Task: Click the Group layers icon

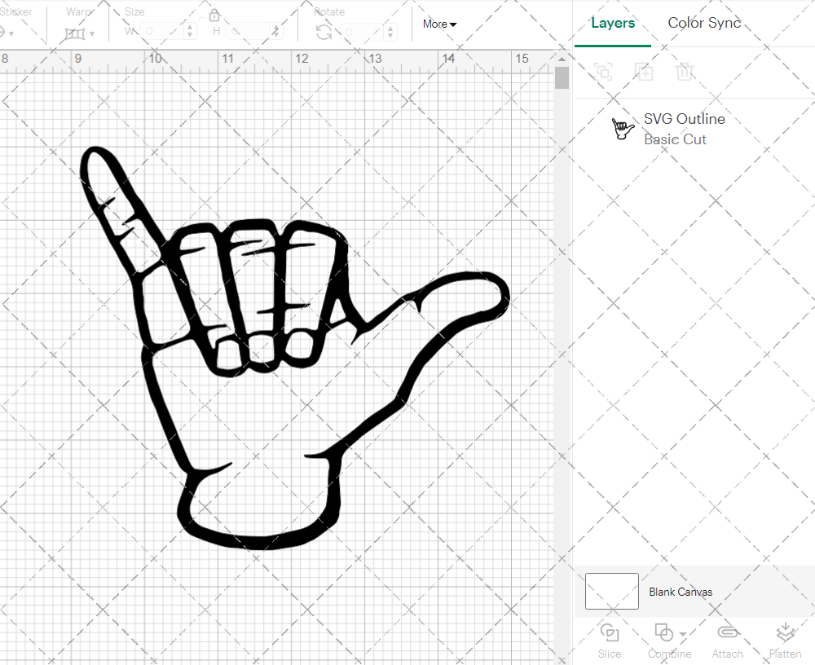Action: click(603, 72)
